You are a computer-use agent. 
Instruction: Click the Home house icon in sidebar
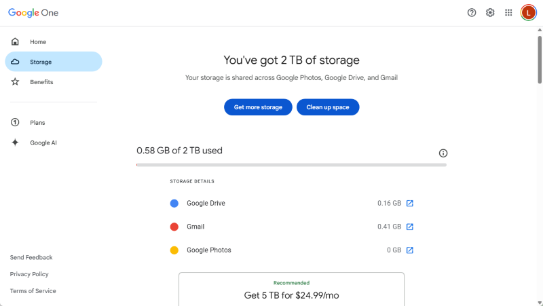(x=15, y=41)
